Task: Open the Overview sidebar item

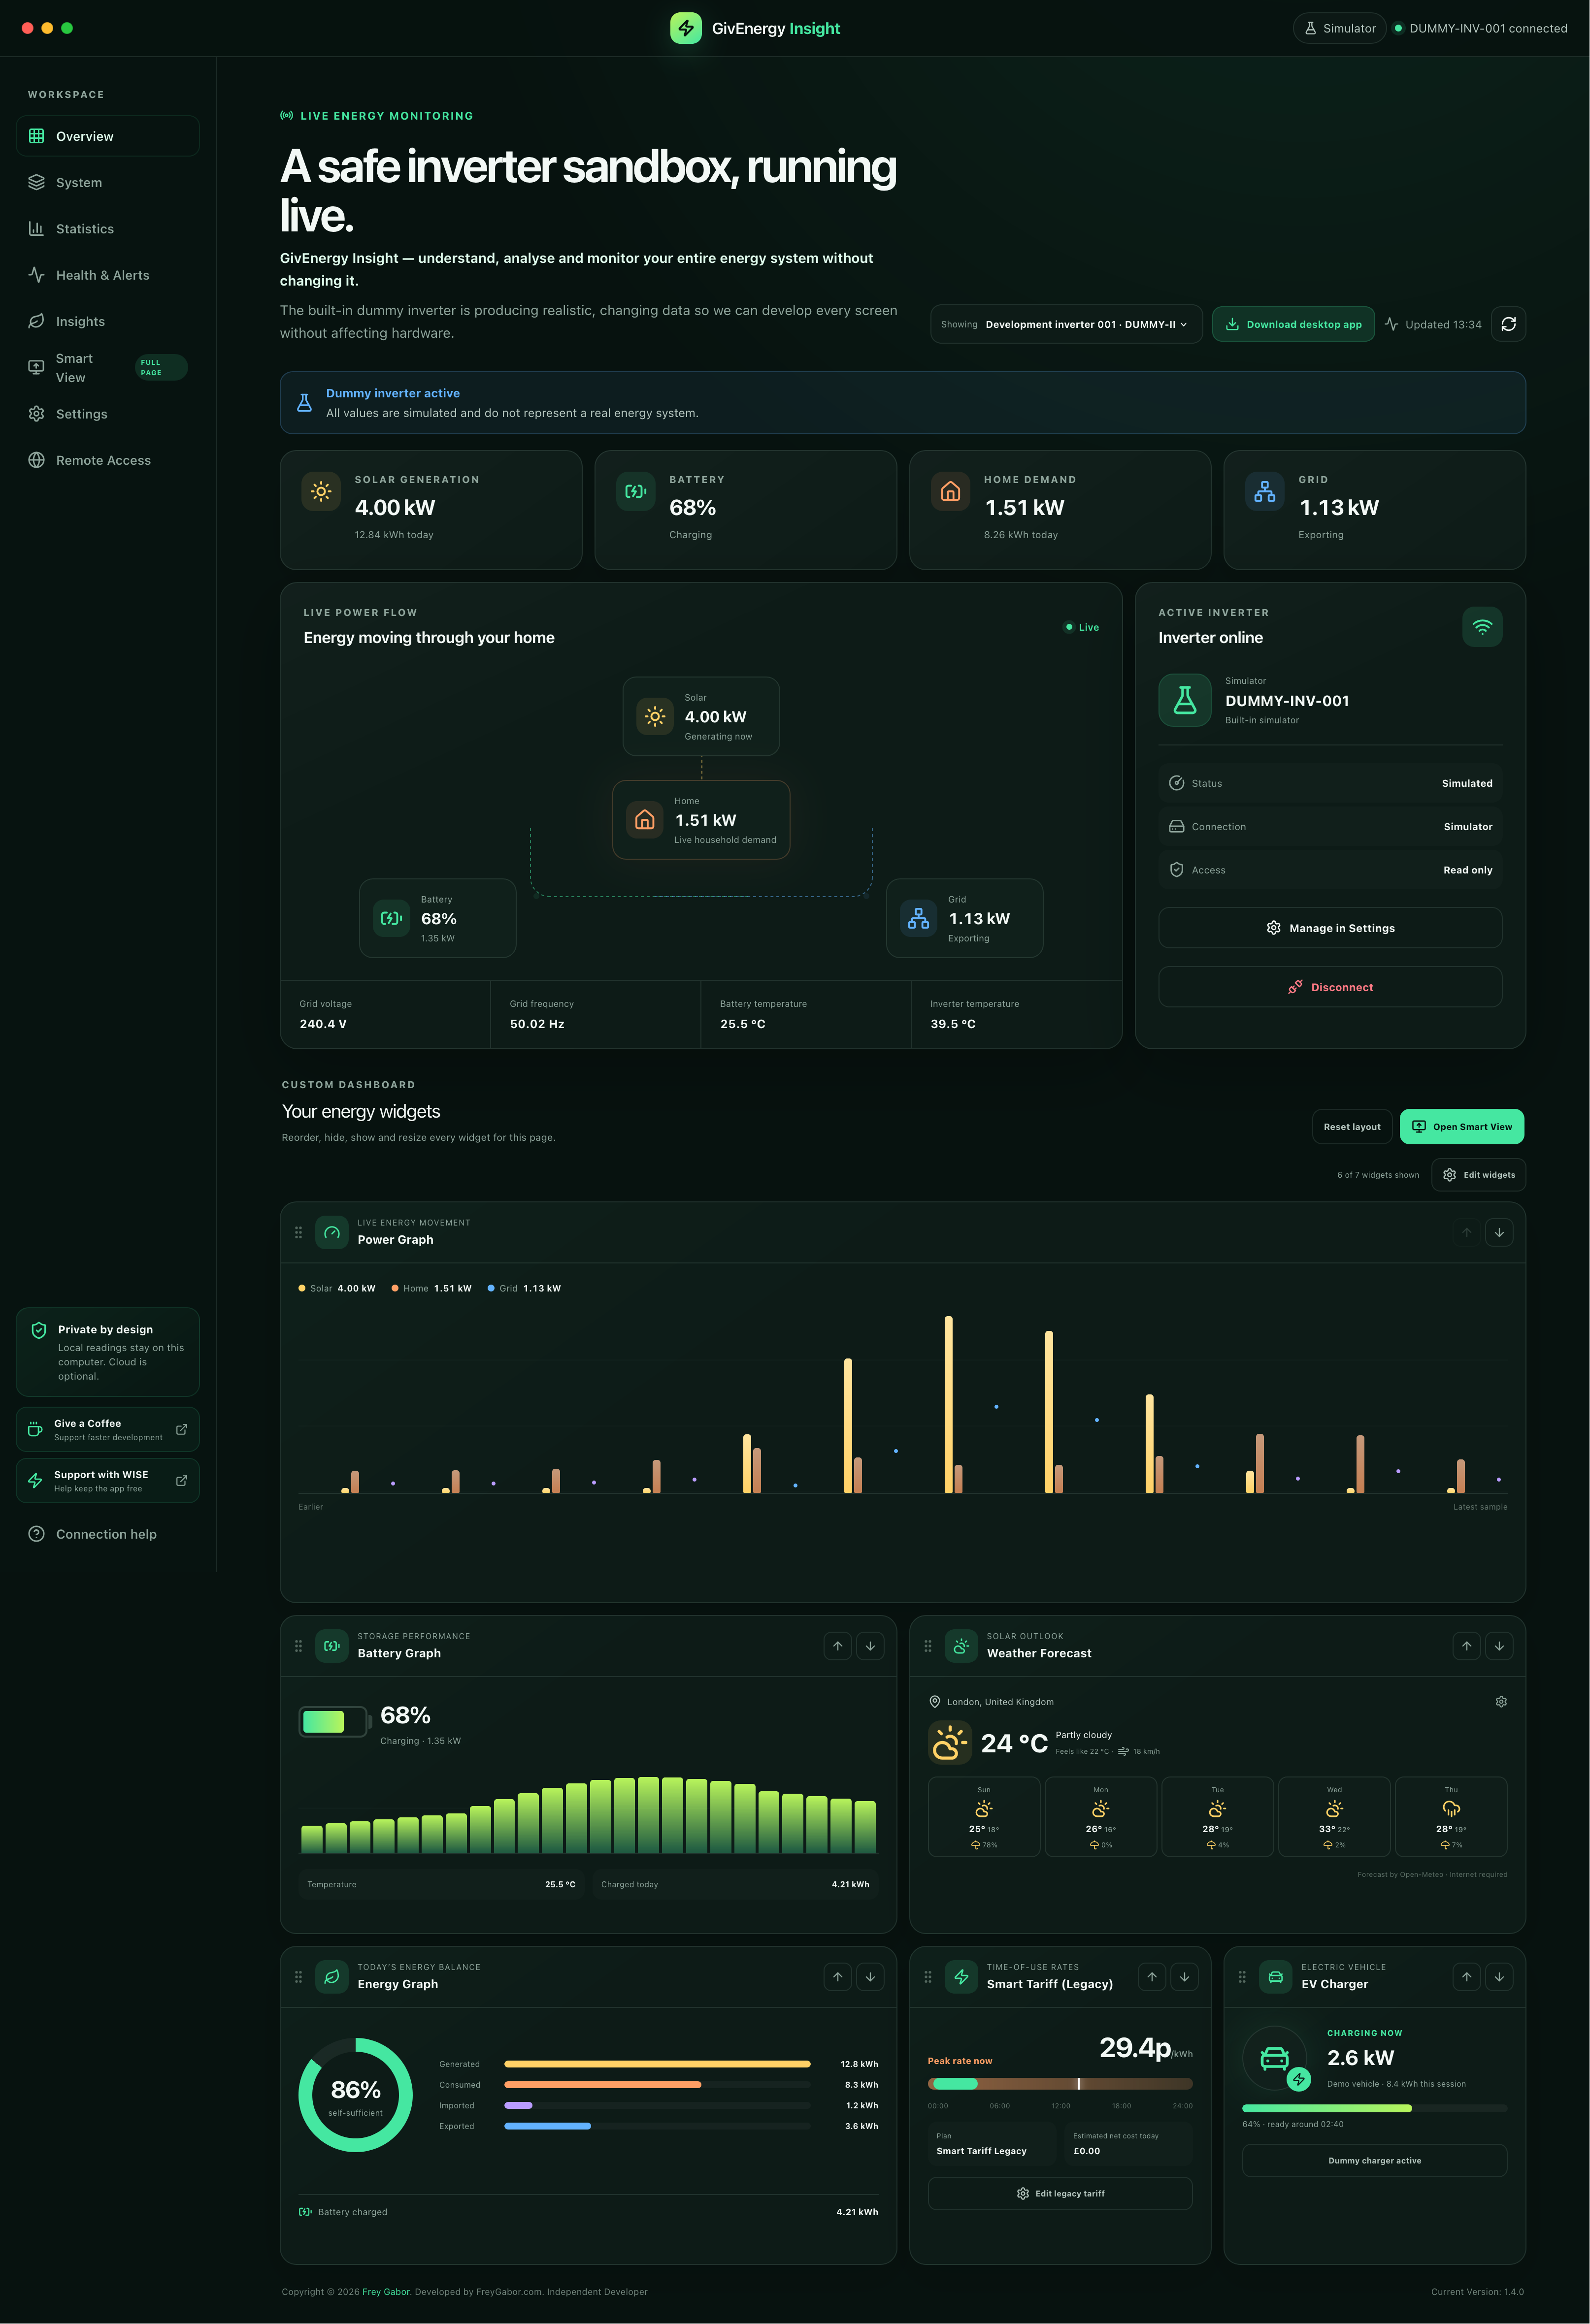Action: (x=107, y=136)
